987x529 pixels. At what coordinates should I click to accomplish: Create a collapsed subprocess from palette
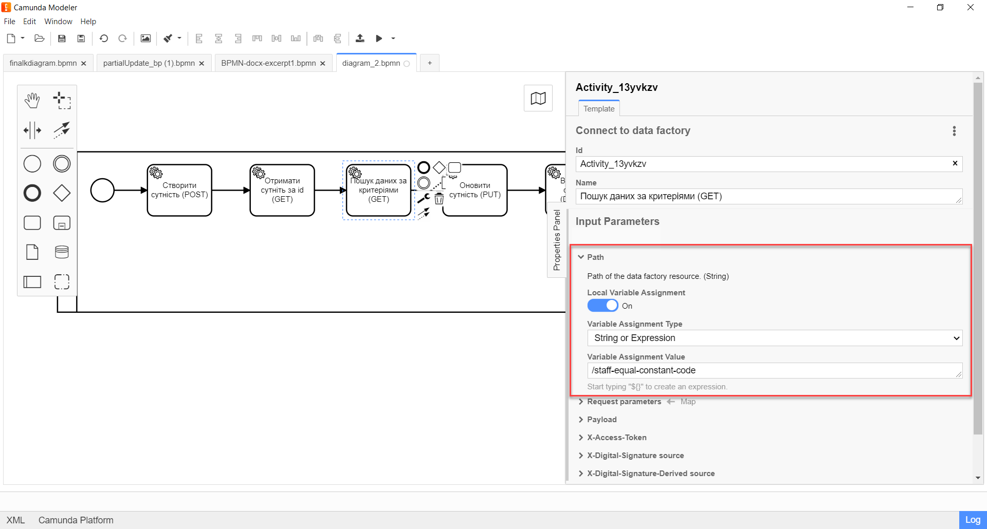[62, 223]
